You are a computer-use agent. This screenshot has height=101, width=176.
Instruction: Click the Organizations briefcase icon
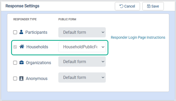point(21,63)
